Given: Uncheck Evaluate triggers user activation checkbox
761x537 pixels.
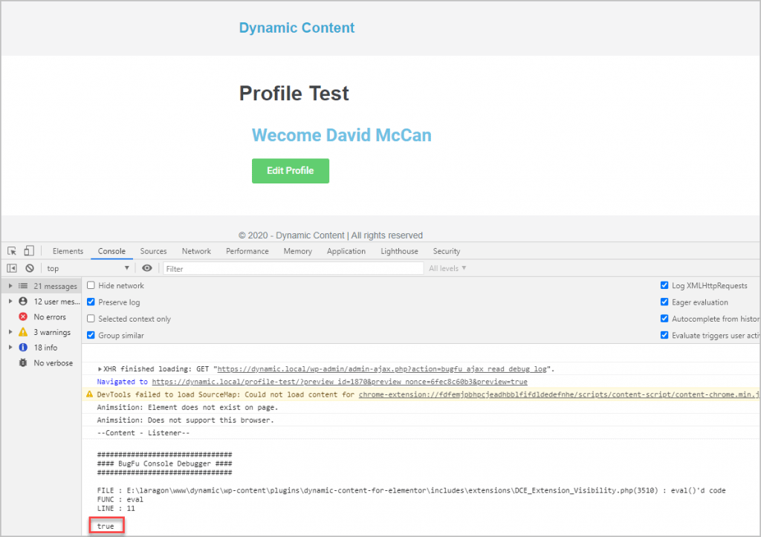Looking at the screenshot, I should [x=664, y=335].
